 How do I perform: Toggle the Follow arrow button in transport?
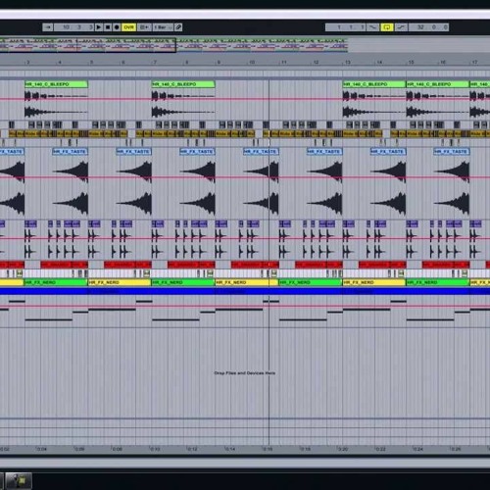pos(48,27)
